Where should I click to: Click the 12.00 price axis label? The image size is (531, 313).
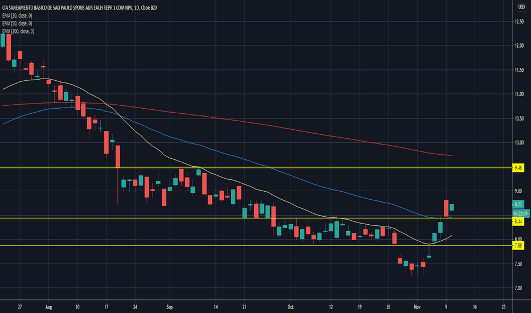pos(519,46)
